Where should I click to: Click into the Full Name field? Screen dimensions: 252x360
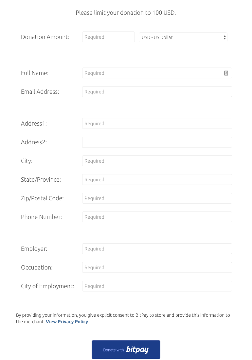click(157, 73)
